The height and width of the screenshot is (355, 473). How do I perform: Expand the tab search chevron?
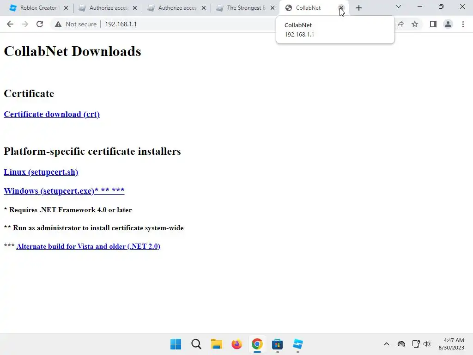(x=399, y=6)
